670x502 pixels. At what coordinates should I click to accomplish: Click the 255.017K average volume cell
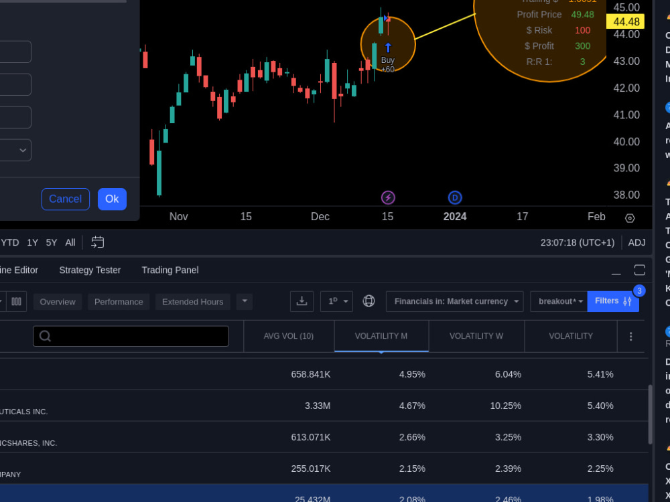311,469
